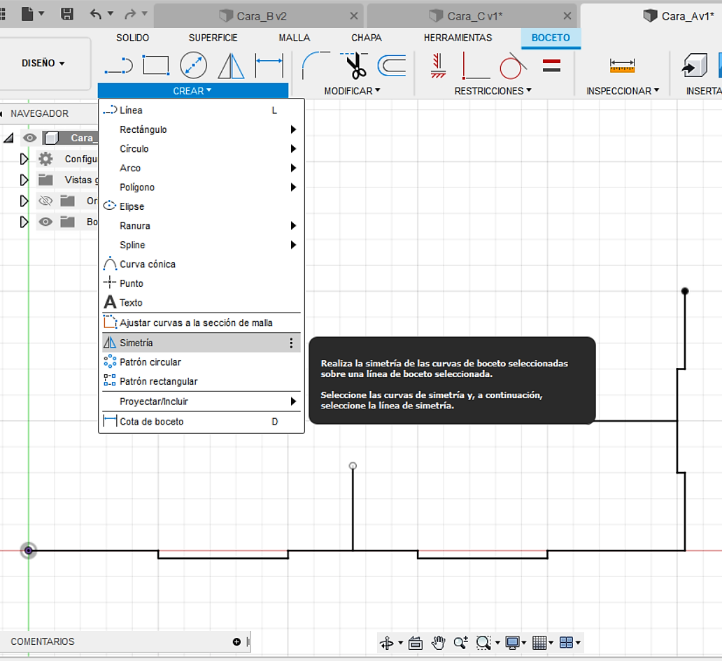722x661 pixels.
Task: Expand the Bo folder node
Action: coord(24,222)
